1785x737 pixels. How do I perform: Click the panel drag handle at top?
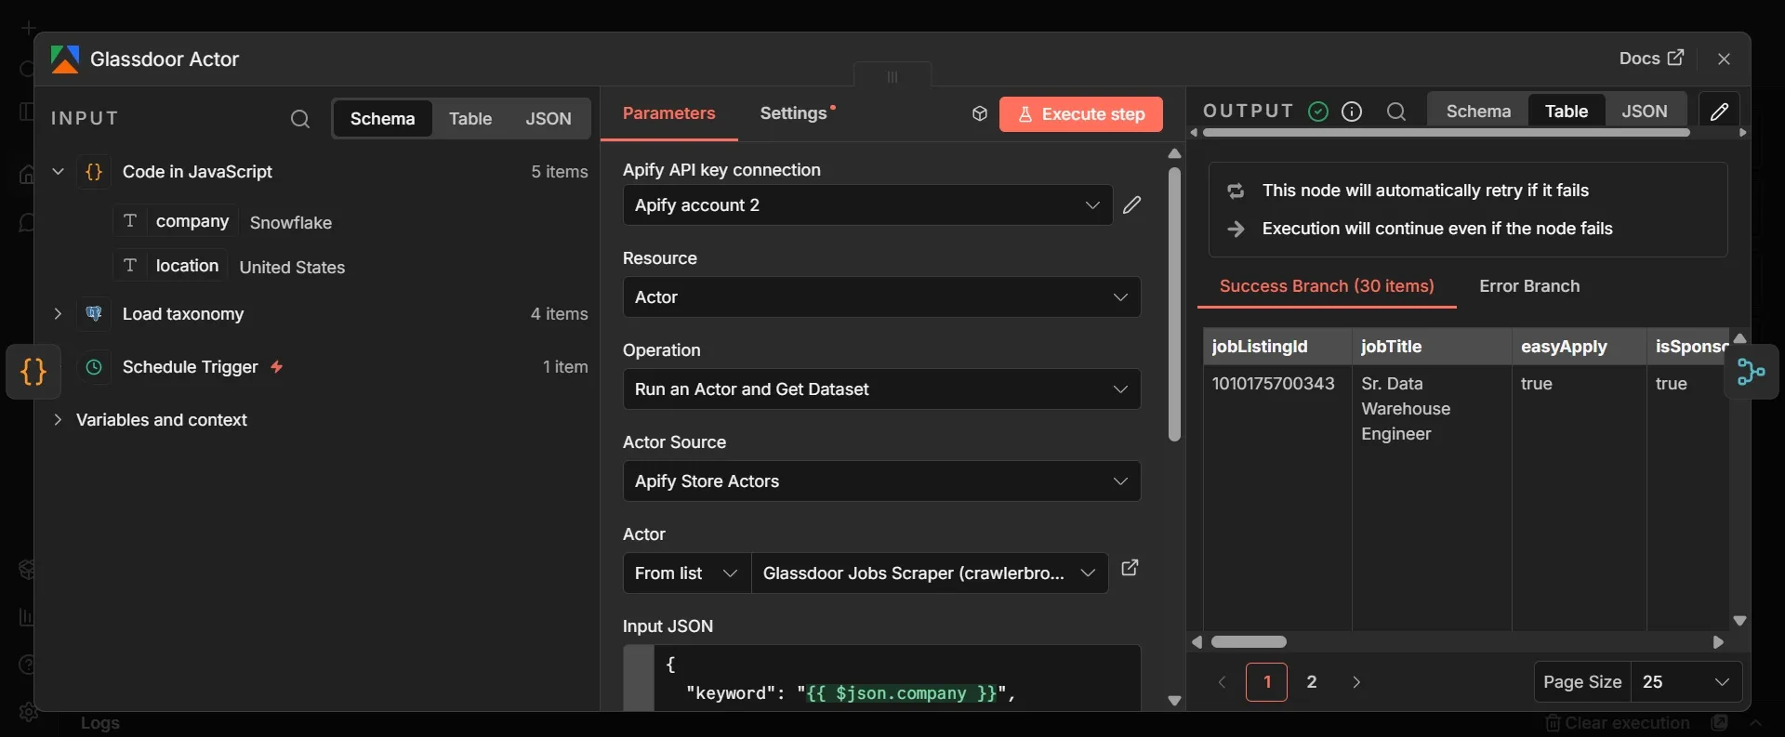892,76
